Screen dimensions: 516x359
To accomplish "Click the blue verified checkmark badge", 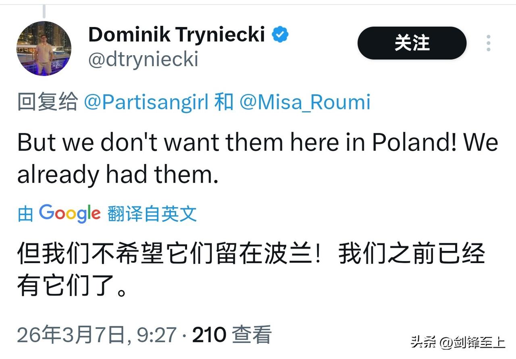I will (x=280, y=34).
